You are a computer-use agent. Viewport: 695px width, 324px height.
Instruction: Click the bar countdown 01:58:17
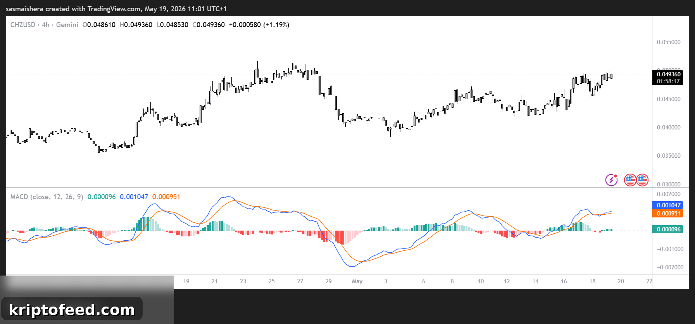coord(668,81)
